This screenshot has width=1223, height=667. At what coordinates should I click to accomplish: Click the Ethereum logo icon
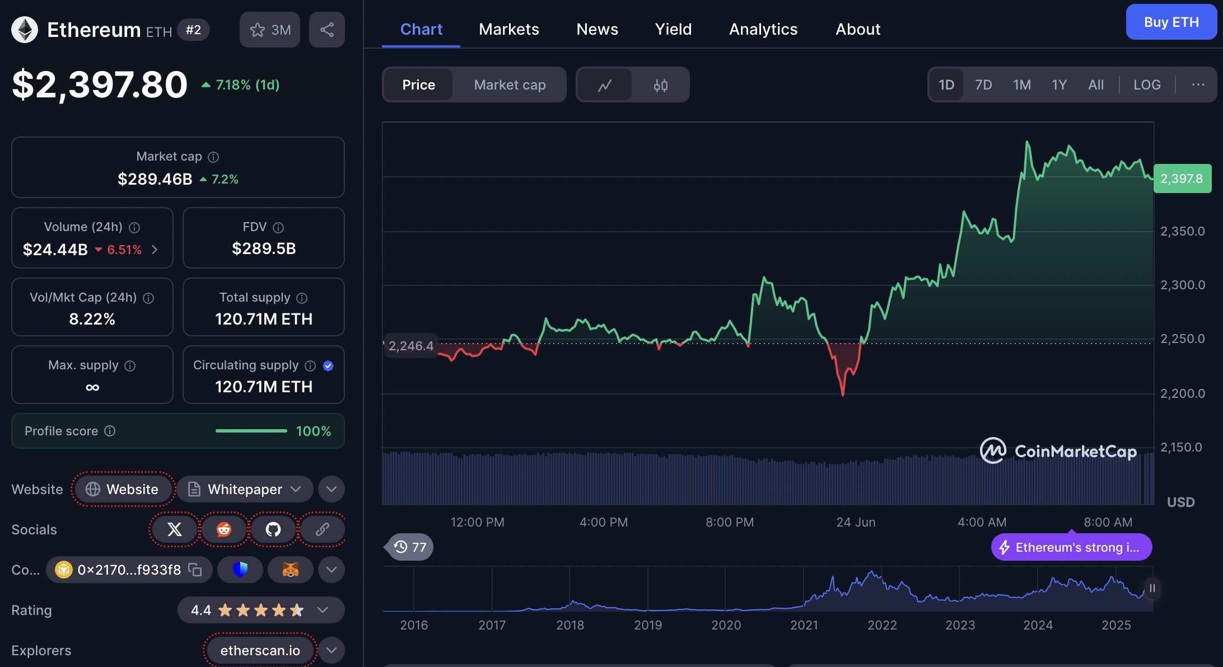[25, 30]
